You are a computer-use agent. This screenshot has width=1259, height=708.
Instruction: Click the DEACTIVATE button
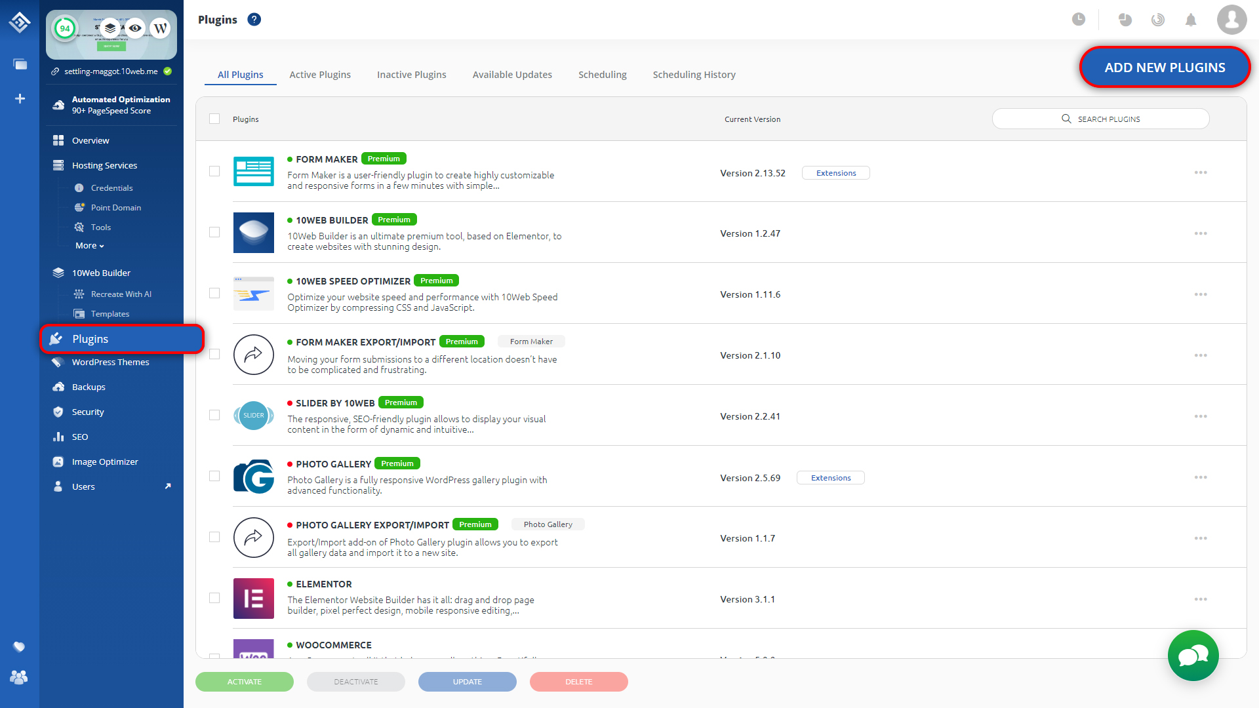(356, 682)
